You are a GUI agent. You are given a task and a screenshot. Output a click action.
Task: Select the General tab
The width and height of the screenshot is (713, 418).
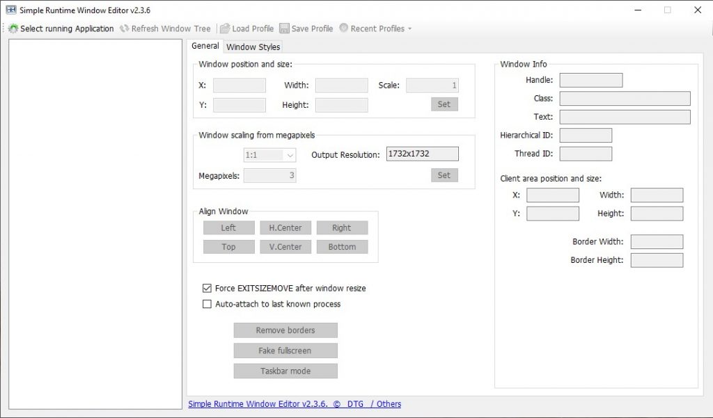point(205,46)
